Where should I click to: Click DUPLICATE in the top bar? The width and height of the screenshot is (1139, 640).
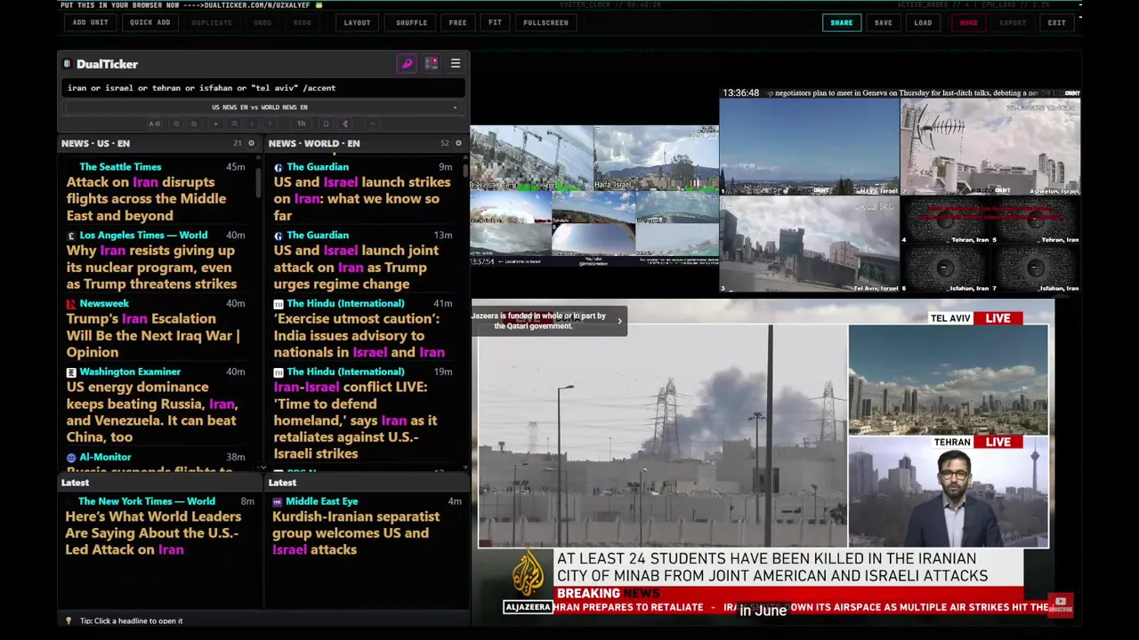pos(212,22)
